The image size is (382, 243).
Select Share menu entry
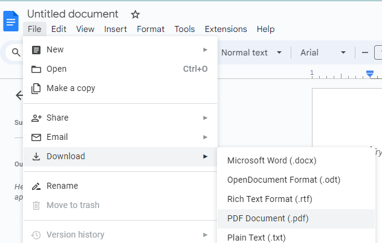pos(120,118)
